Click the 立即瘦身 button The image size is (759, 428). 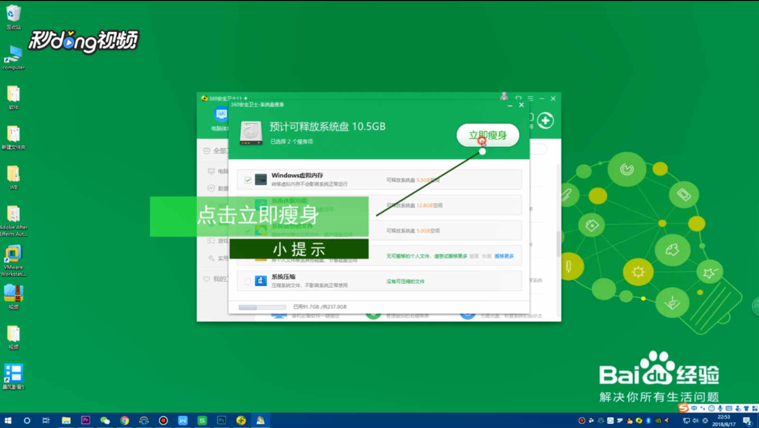[x=488, y=135]
